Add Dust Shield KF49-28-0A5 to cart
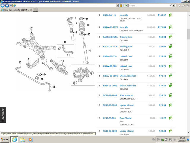 [170, 118]
